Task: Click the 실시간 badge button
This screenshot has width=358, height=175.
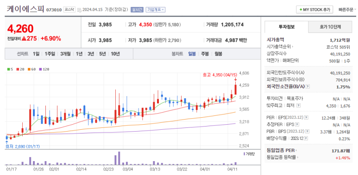Action: click(x=137, y=10)
